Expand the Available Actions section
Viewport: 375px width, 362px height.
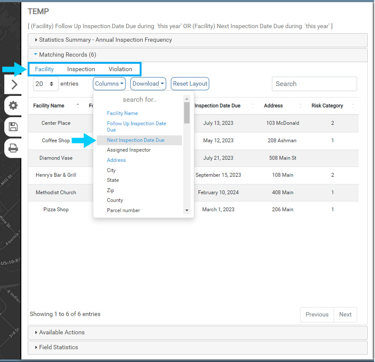point(62,332)
